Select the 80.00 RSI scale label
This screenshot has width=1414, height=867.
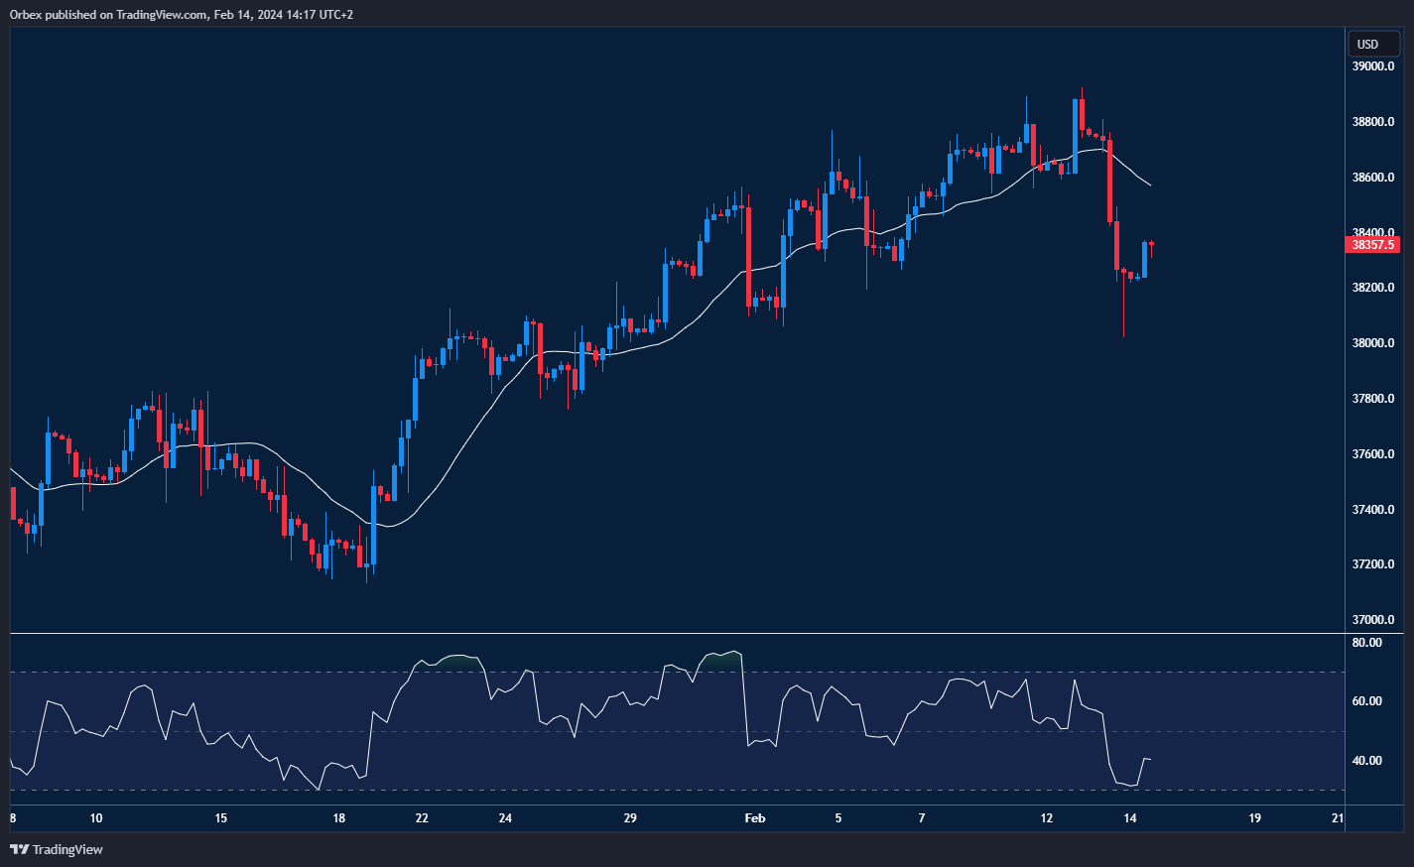(1367, 643)
